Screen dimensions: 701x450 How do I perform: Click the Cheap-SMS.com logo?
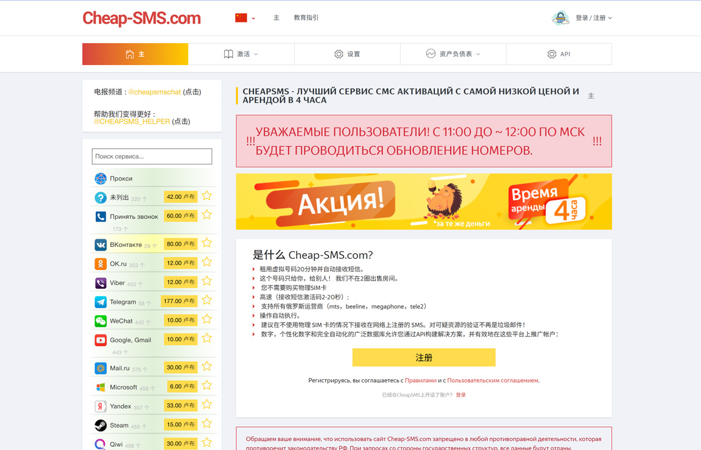(x=141, y=18)
